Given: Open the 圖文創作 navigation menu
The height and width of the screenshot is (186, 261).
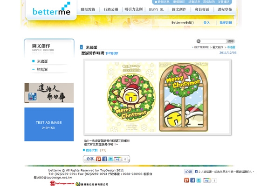Looking at the screenshot, I should [179, 9].
